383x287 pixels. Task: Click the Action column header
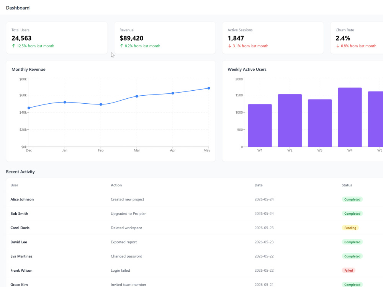116,185
